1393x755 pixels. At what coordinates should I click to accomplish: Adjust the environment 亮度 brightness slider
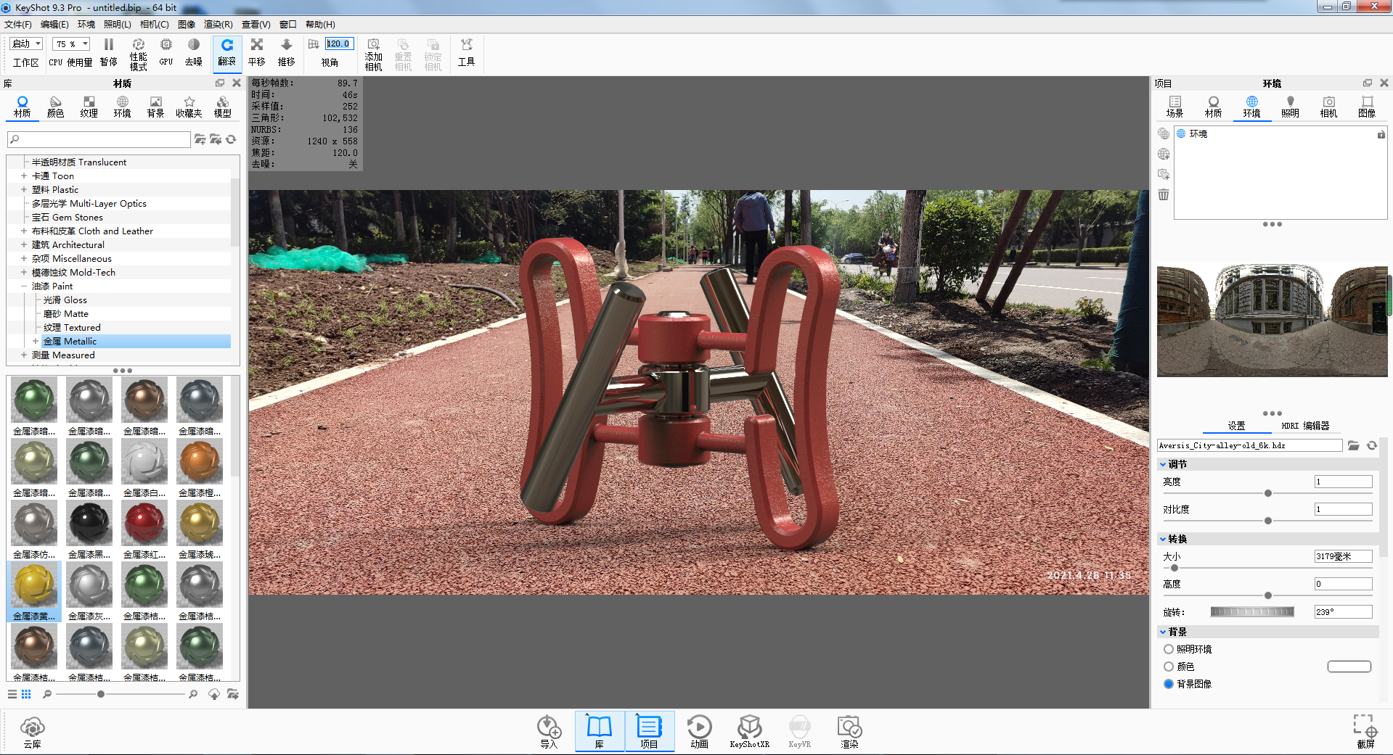pos(1267,493)
